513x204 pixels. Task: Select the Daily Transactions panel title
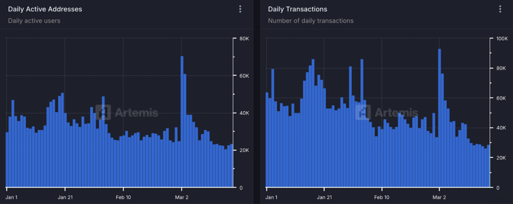[298, 9]
